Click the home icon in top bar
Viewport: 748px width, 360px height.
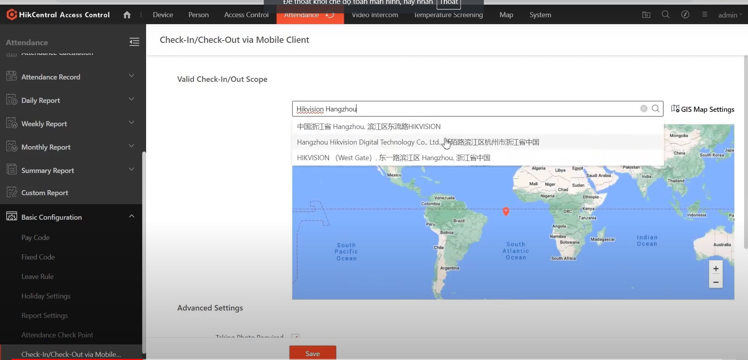click(x=127, y=15)
